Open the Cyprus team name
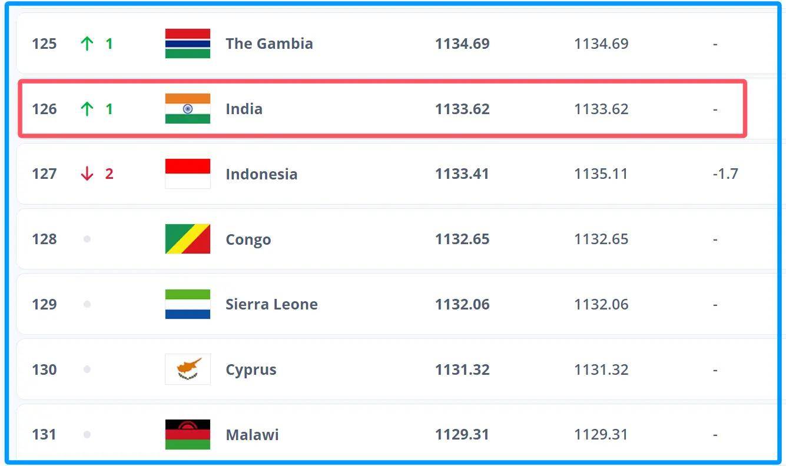 [x=251, y=370]
